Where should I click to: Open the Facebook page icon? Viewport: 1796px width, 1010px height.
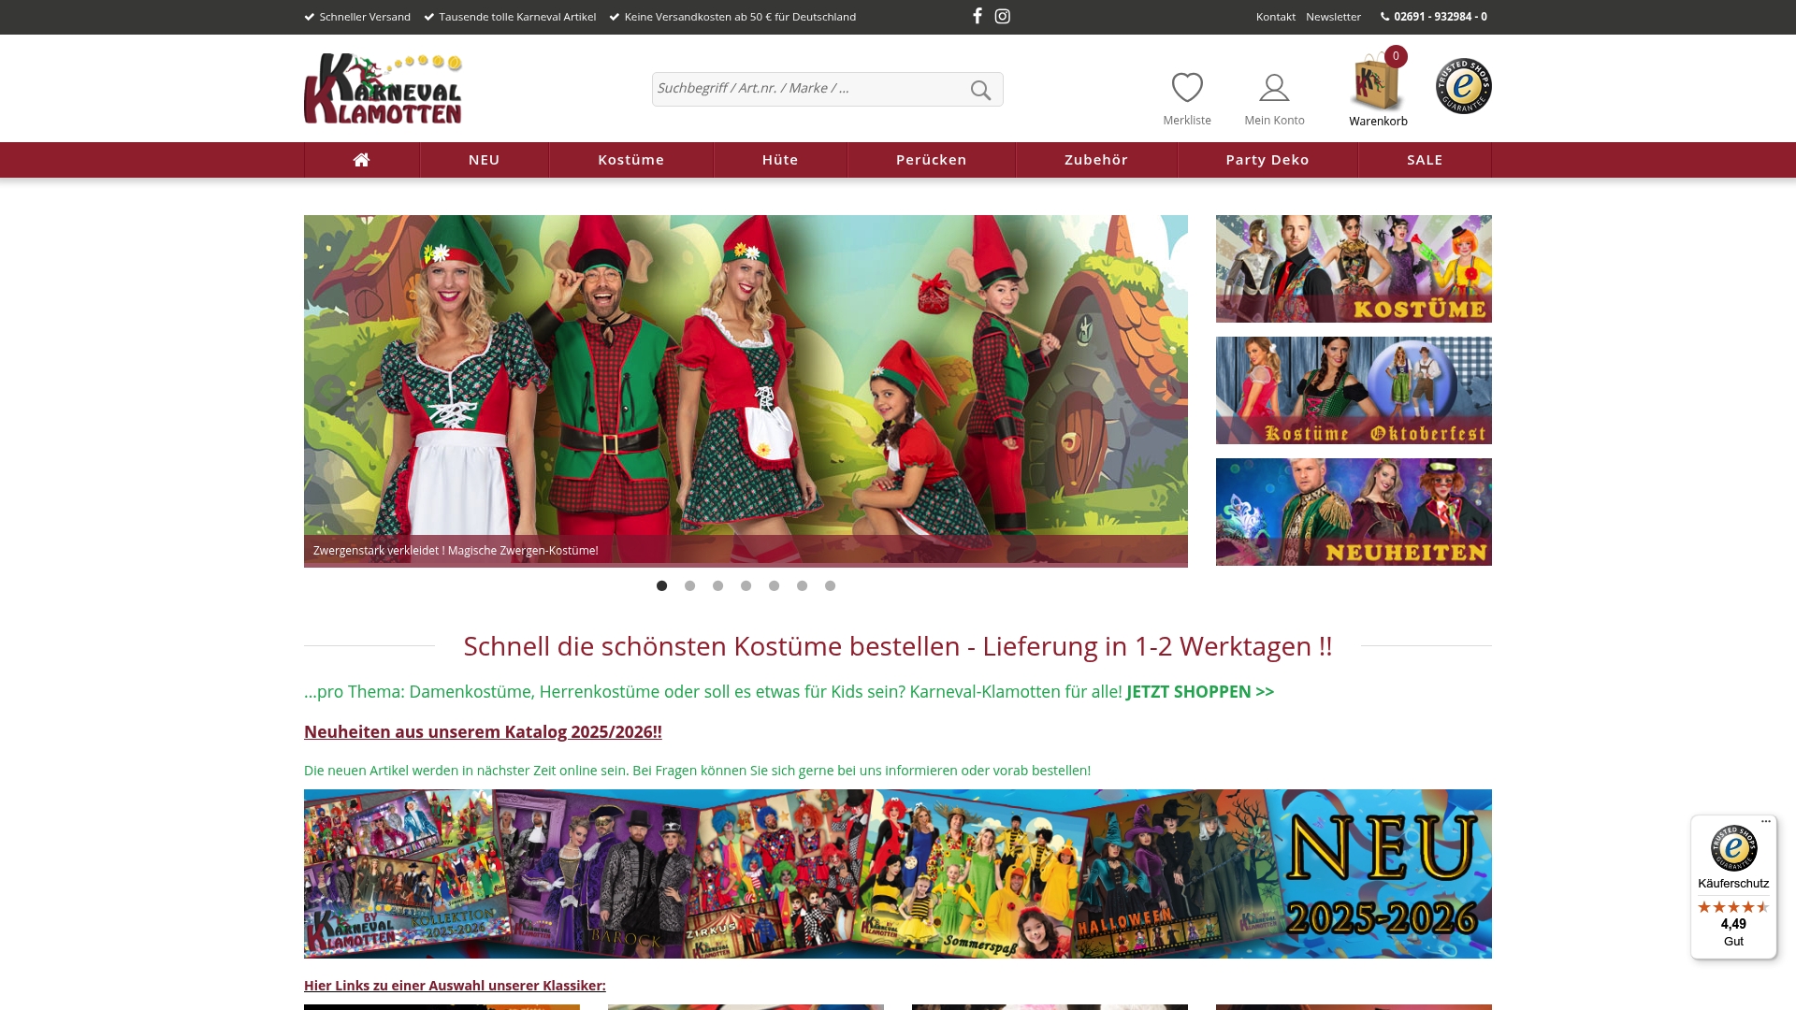point(978,16)
